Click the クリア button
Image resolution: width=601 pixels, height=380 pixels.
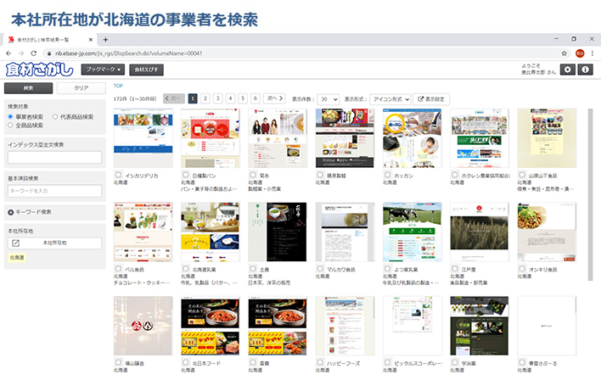pos(81,88)
